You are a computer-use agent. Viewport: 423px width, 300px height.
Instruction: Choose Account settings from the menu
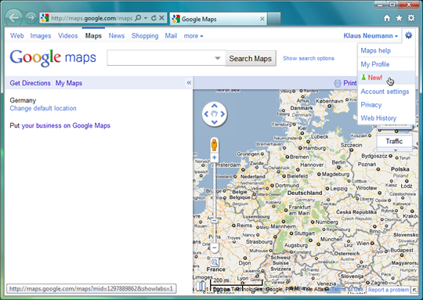click(385, 92)
